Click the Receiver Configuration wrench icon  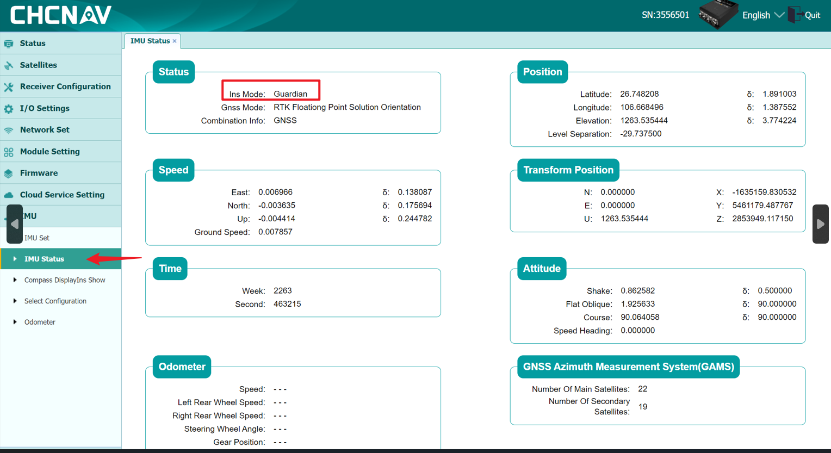(9, 86)
